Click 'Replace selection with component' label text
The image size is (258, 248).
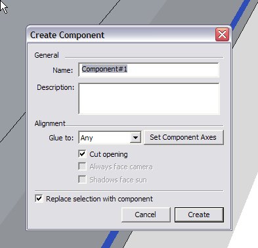point(99,199)
